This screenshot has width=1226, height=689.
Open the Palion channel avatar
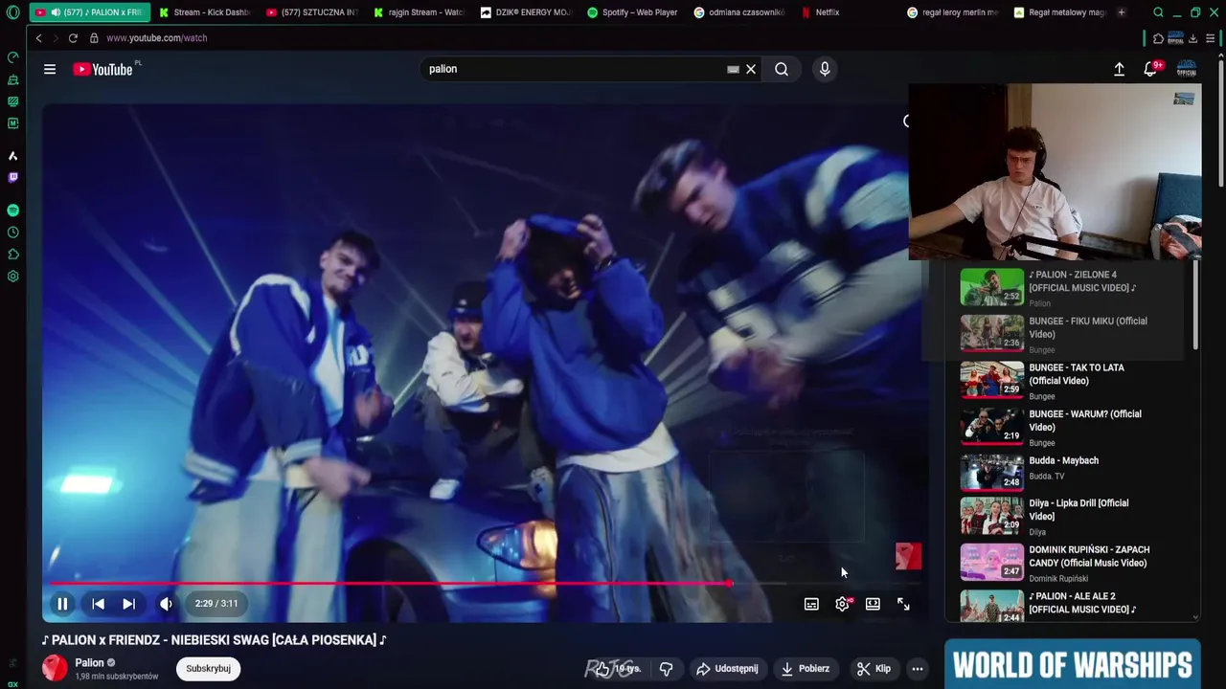point(55,668)
